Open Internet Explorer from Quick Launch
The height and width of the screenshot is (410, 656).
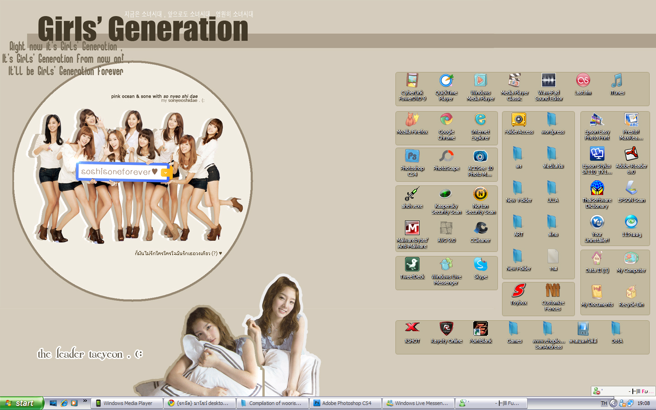point(64,403)
